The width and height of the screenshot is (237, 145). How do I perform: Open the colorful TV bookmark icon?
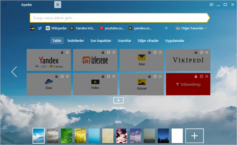(x=32, y=28)
